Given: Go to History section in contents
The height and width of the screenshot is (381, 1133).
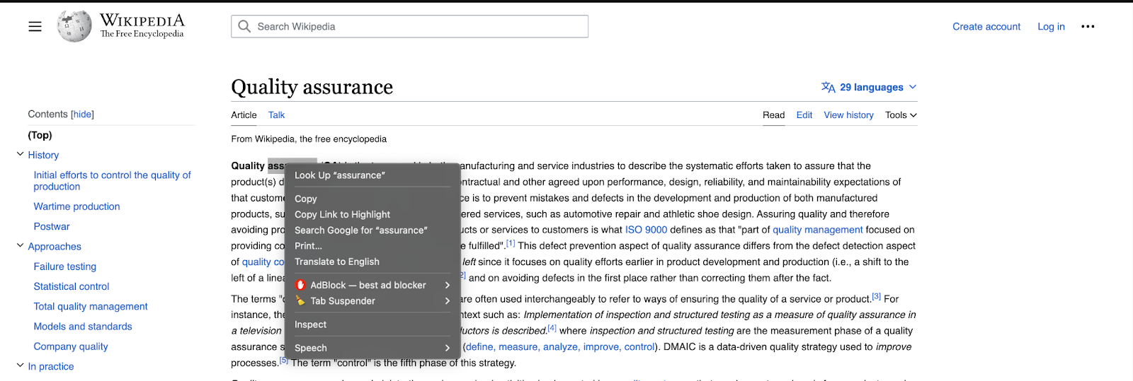Looking at the screenshot, I should (x=43, y=155).
